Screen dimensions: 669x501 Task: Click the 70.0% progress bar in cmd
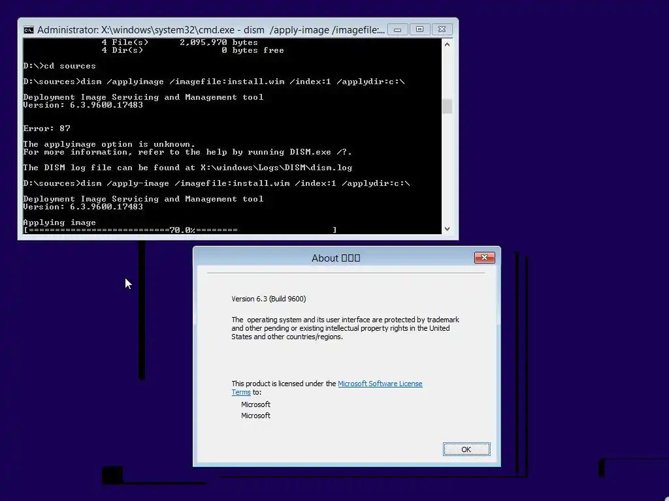point(180,230)
